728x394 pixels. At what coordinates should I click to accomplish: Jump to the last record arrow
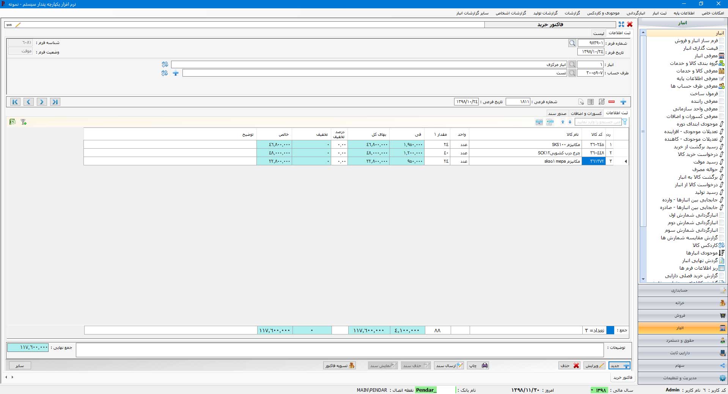55,102
